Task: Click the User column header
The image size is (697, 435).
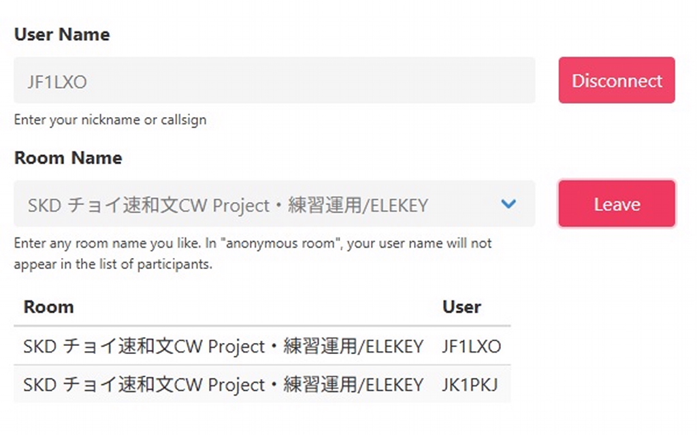Action: point(461,306)
